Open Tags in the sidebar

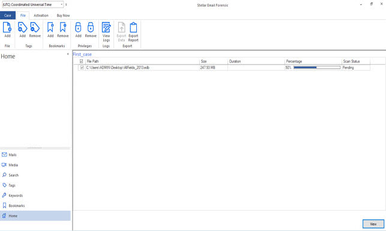point(35,186)
